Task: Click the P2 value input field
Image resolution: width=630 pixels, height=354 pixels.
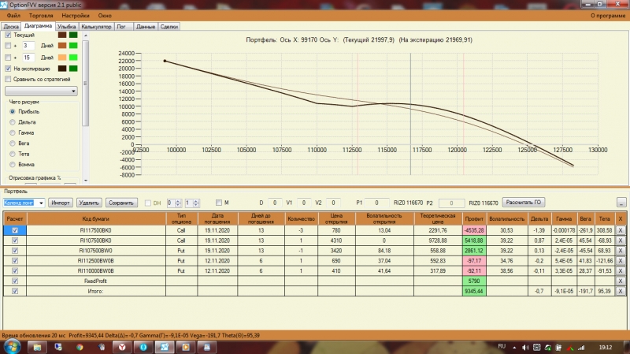Action: tap(451, 203)
